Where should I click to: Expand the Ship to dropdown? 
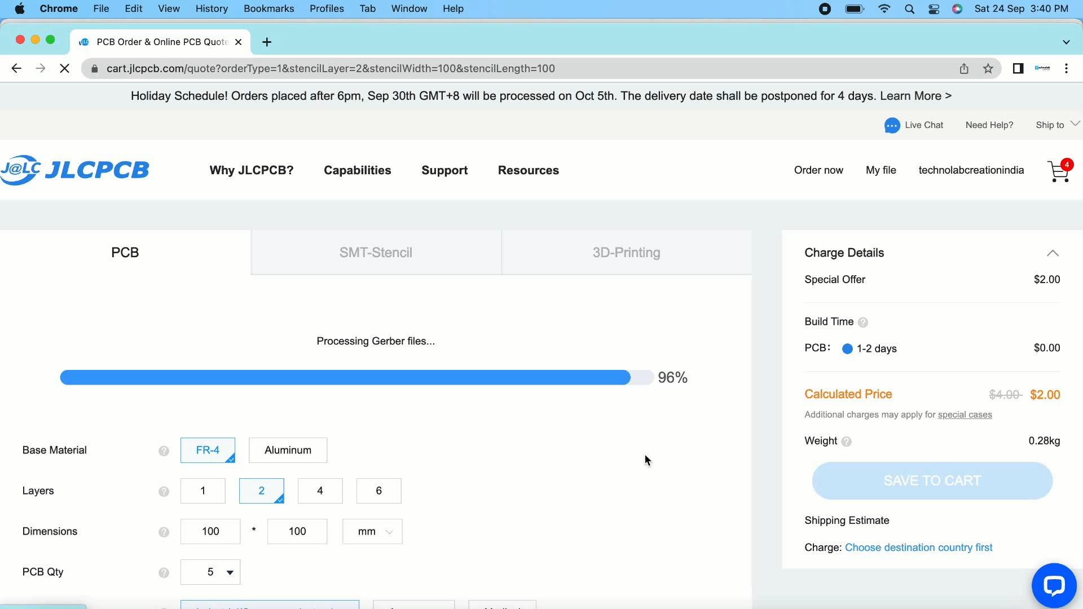pos(1058,125)
